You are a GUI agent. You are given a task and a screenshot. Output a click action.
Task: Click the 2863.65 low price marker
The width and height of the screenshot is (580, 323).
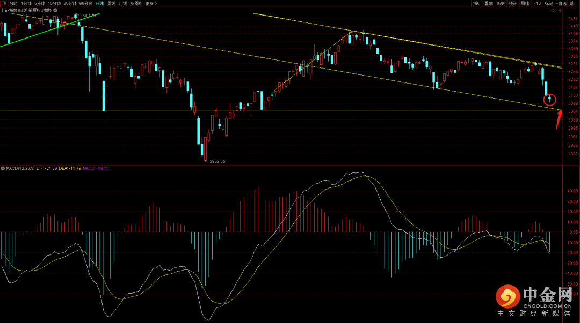coord(216,161)
